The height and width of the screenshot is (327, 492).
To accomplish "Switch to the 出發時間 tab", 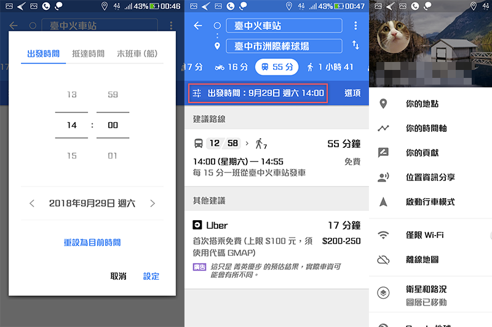I will coord(43,53).
